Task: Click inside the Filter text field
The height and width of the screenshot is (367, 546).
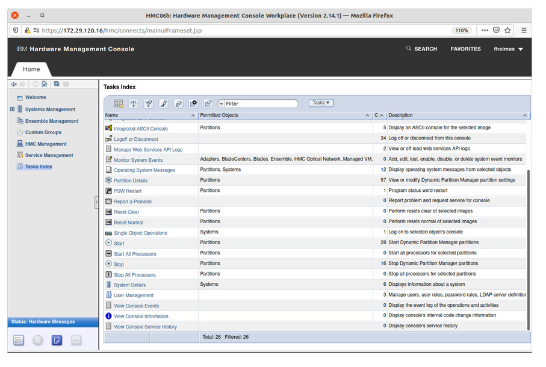Action: pyautogui.click(x=260, y=103)
